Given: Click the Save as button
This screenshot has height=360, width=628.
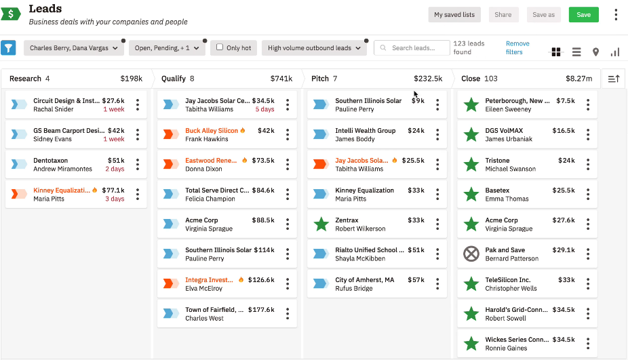Looking at the screenshot, I should [x=543, y=15].
